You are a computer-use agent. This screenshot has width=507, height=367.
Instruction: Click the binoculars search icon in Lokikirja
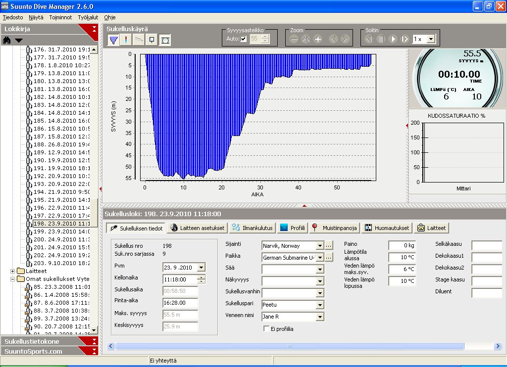point(7,41)
